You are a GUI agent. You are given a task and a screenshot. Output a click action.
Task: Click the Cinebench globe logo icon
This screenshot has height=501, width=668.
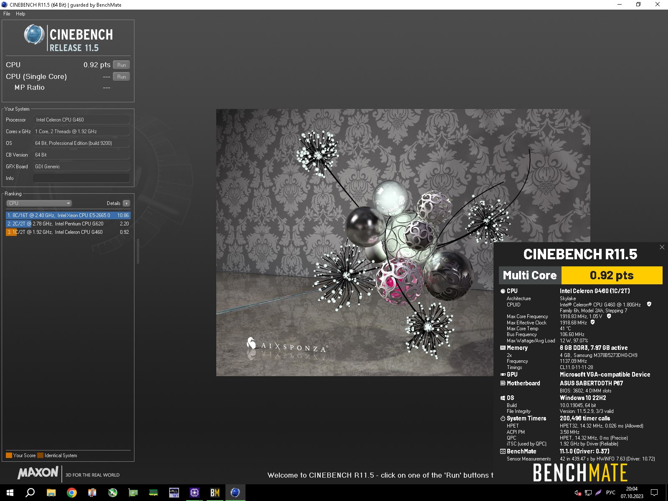click(x=34, y=34)
